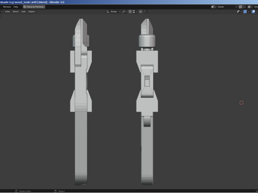Click the Rotate View mouse icon in status bar
Image resolution: width=258 pixels, height=193 pixels.
coord(16,191)
